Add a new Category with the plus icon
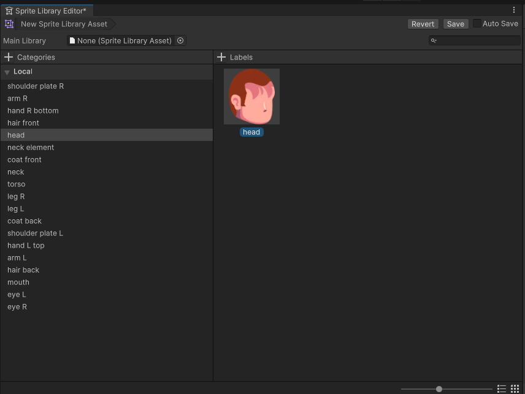The height and width of the screenshot is (394, 525). tap(7, 56)
